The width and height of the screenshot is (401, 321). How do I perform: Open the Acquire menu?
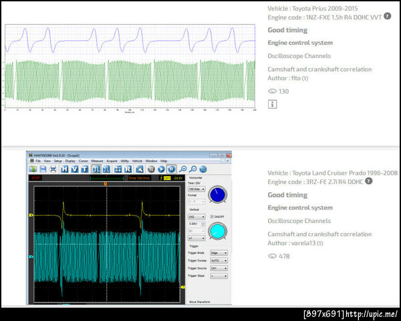click(x=112, y=161)
